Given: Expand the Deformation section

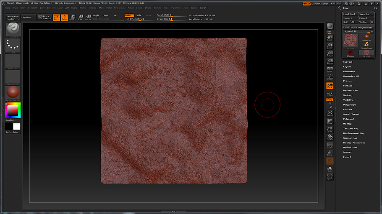Looking at the screenshot, I should point(351,91).
